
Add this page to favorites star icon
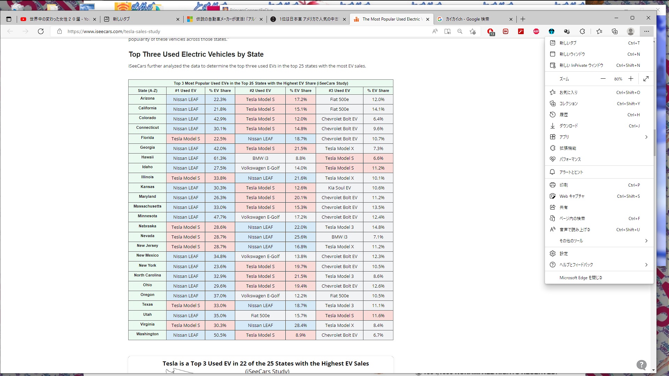pos(472,31)
